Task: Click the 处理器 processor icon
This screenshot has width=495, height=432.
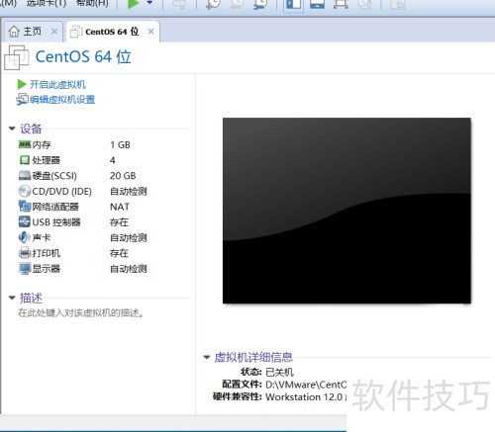Action: [x=25, y=160]
